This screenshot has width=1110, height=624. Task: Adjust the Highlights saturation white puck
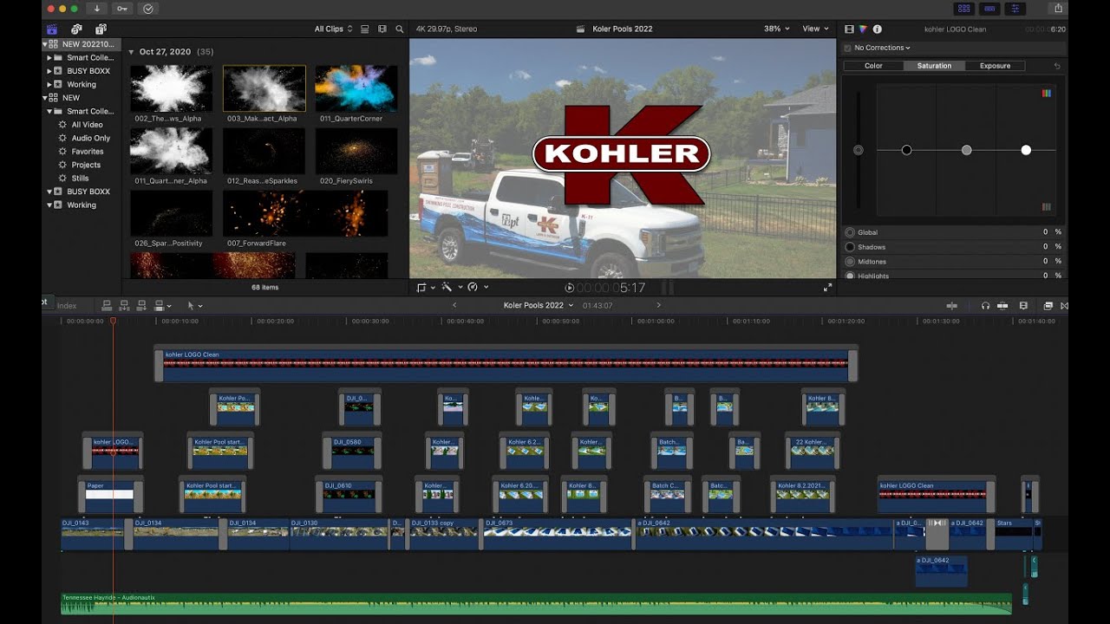1026,150
